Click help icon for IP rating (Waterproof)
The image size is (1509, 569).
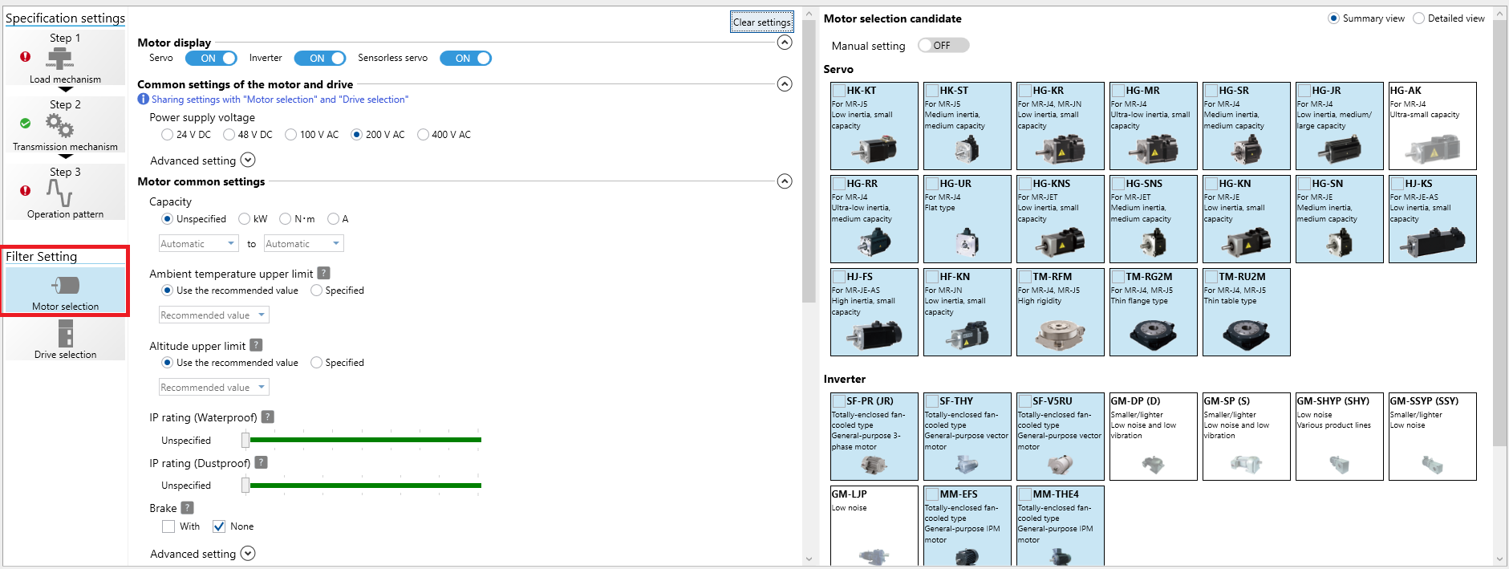click(x=268, y=417)
